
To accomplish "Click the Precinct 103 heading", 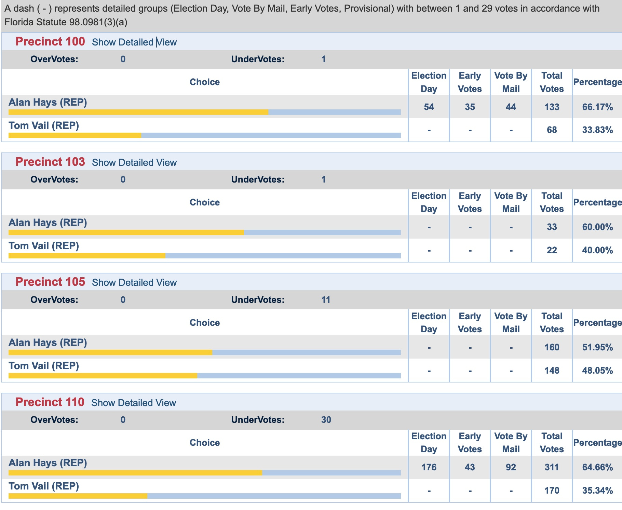I will coord(50,162).
